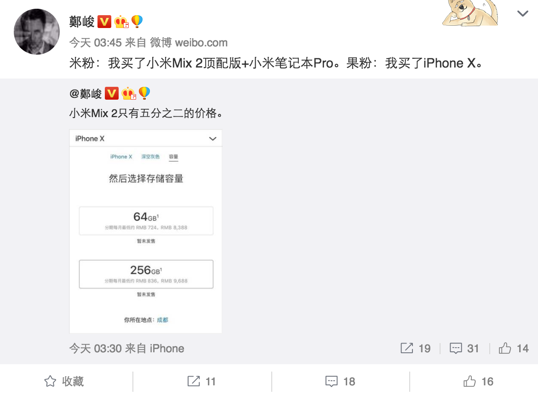Click the crown membership badge icon
Viewport: 538px width, 395px height.
coord(121,22)
